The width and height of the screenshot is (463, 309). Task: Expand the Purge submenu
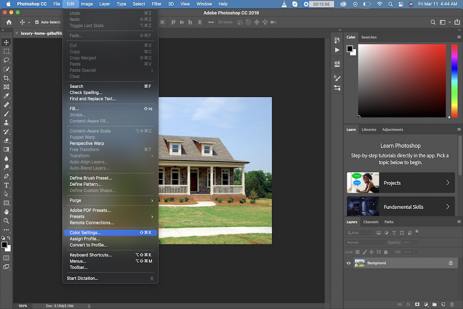point(111,200)
